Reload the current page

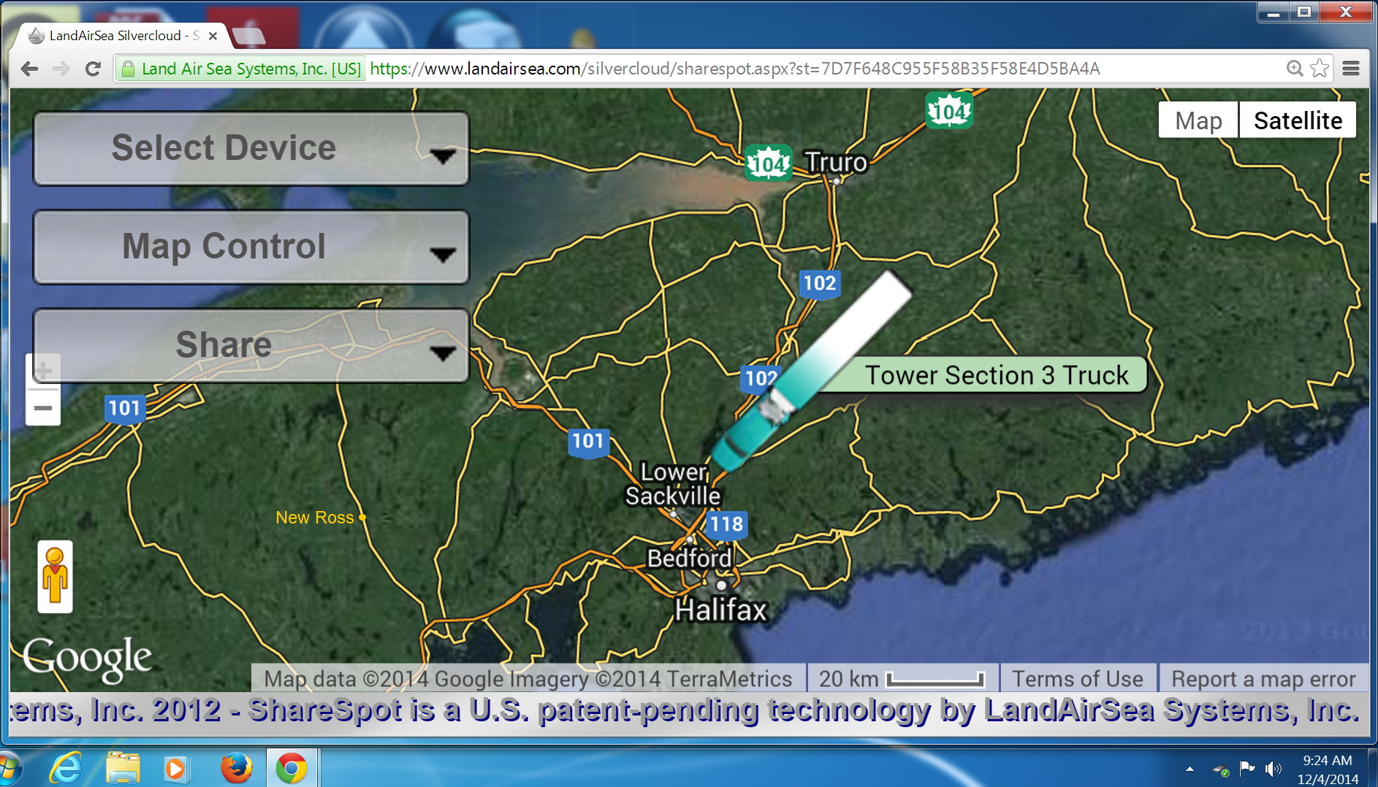point(93,69)
